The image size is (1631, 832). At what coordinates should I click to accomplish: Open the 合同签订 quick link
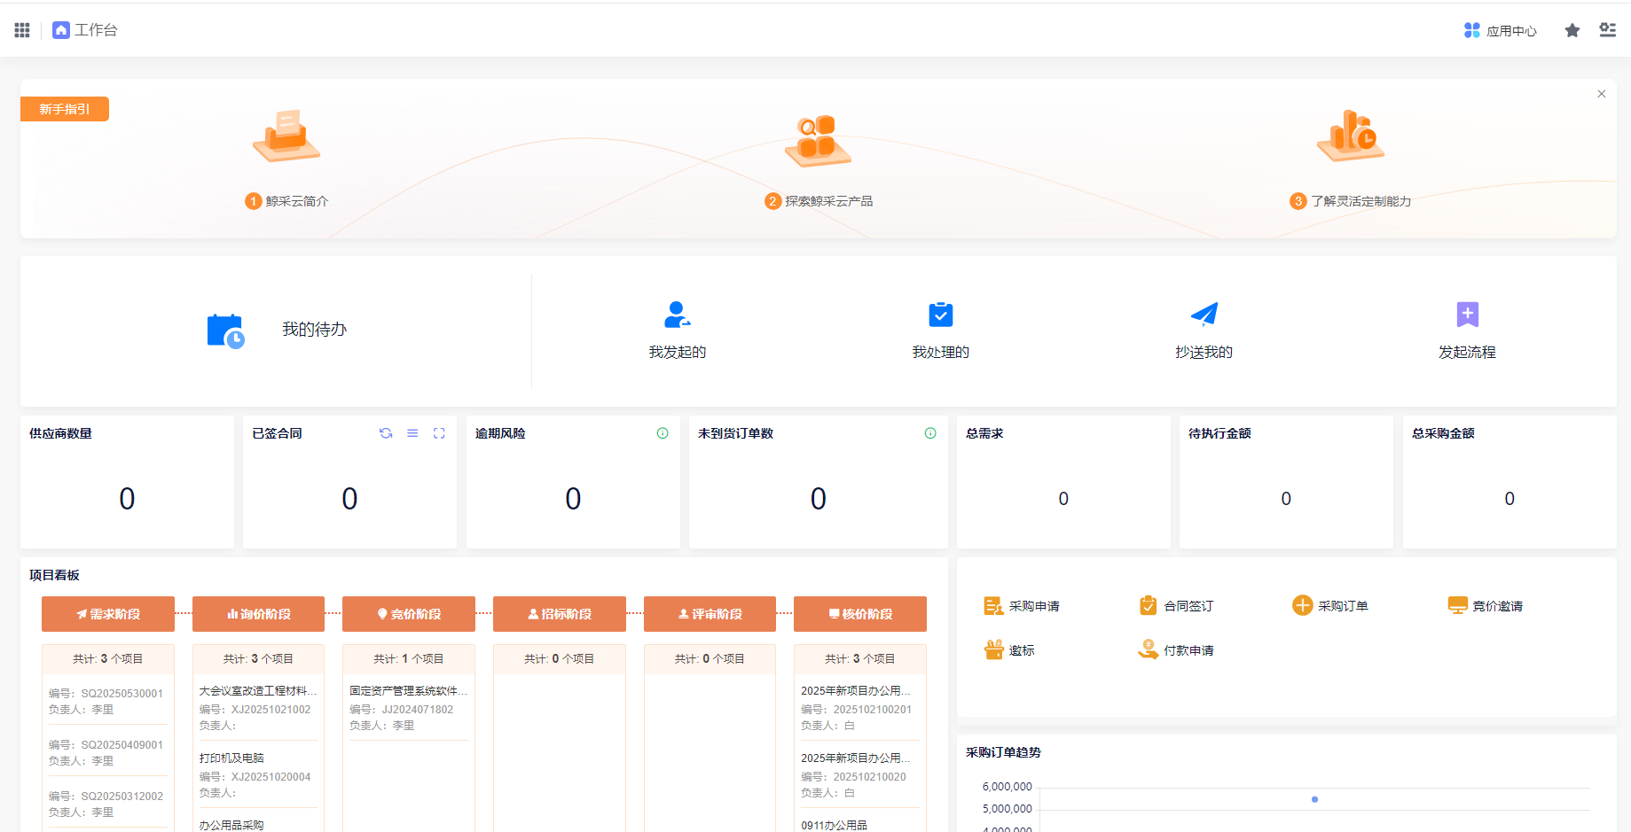click(1177, 606)
